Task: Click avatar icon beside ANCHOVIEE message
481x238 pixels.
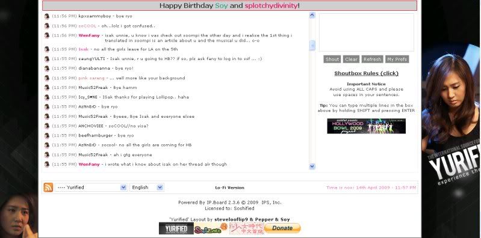Action: (46, 126)
